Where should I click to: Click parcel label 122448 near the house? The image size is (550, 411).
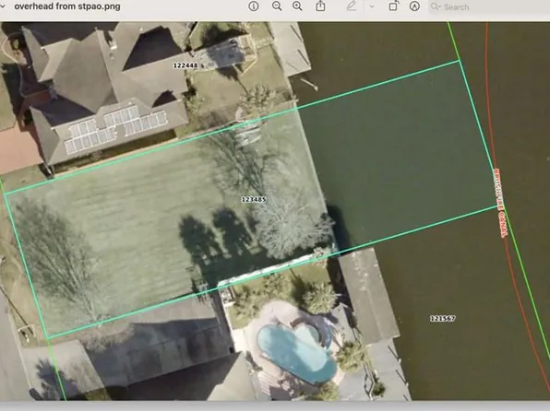[x=185, y=65]
